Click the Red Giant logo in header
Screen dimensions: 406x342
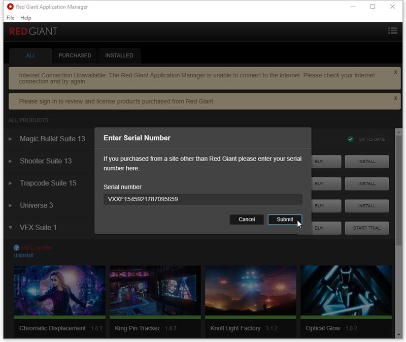coord(33,32)
